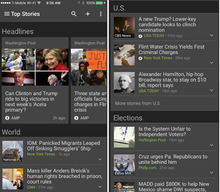
Task: Open Is the System Unfair to Independent Voters
Action: point(165,132)
